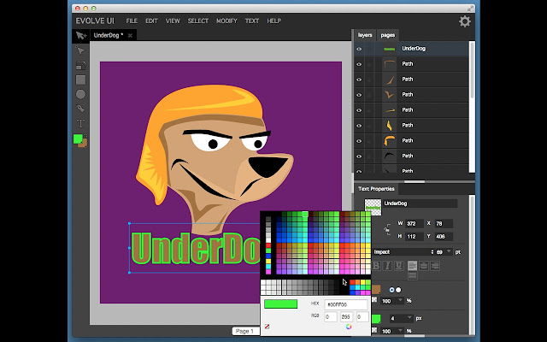547x342 pixels.
Task: Hide the first Path layer
Action: tap(359, 64)
